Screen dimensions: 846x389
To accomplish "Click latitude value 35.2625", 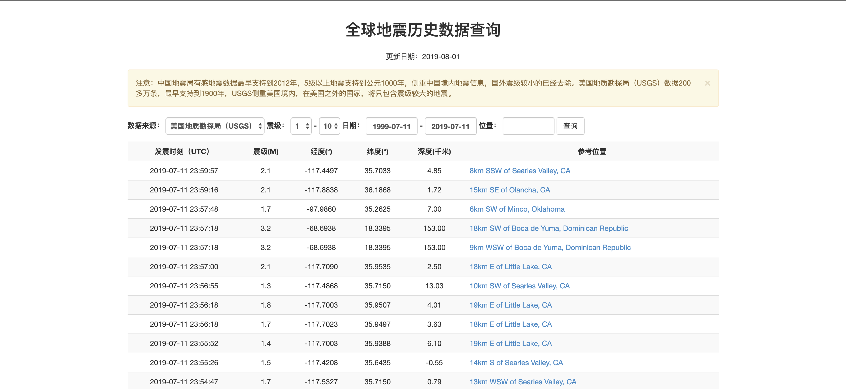I will coord(377,209).
